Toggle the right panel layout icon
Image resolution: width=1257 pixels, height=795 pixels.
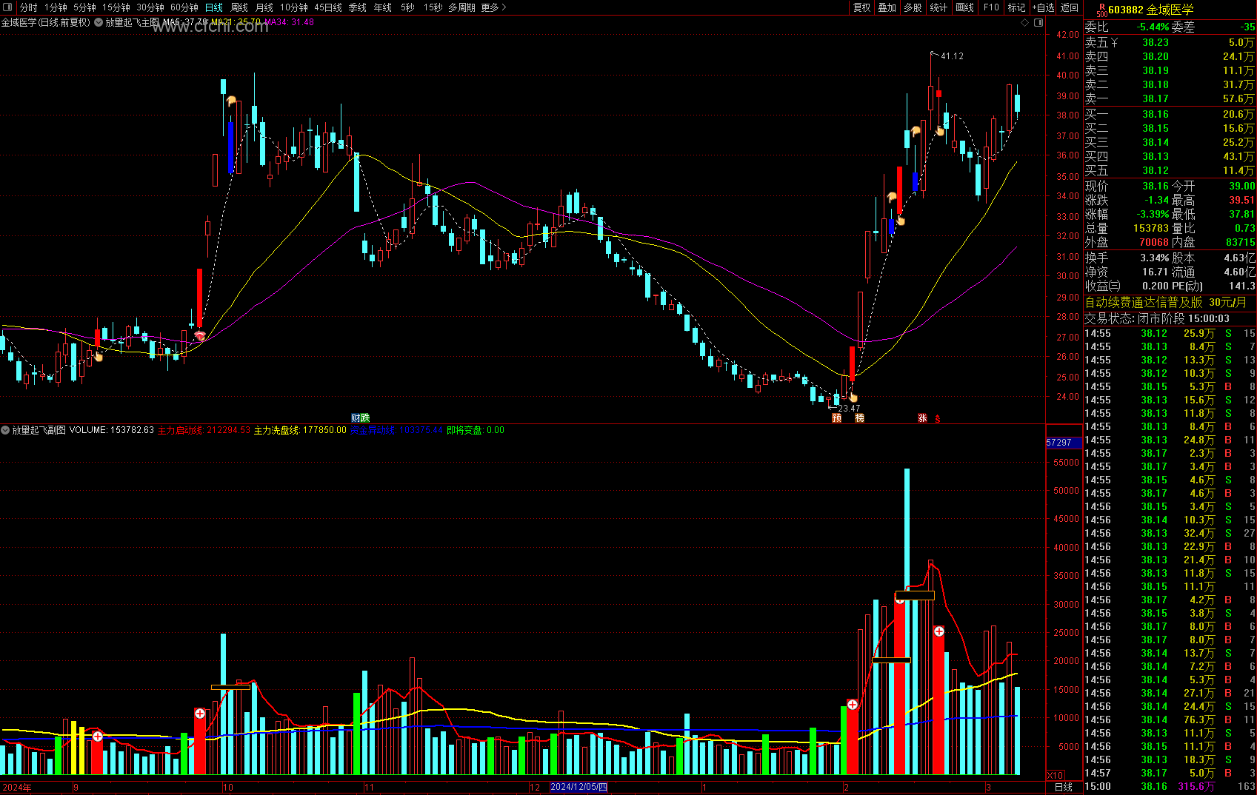1038,22
